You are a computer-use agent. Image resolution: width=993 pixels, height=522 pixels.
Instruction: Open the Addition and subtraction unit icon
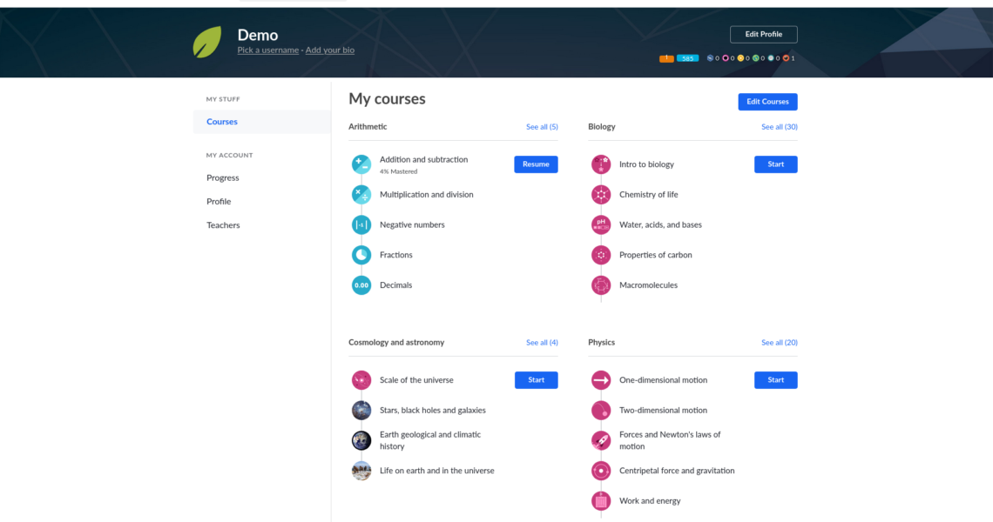[x=361, y=164]
